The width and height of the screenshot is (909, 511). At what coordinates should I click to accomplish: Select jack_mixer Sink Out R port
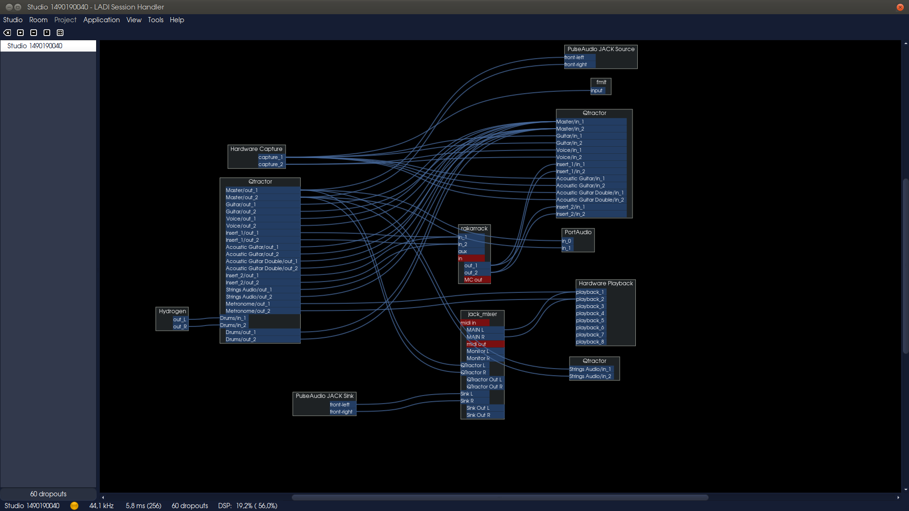coord(485,415)
